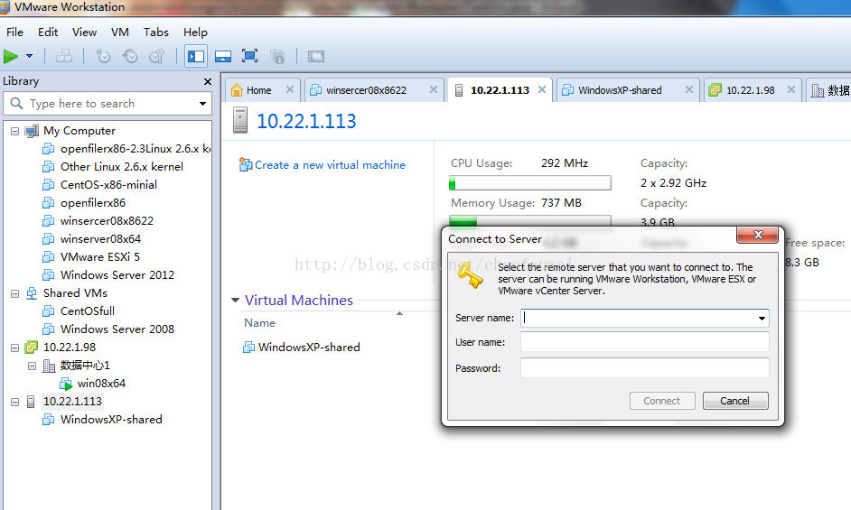Viewport: 851px width, 510px height.
Task: Click the take snapshot toolbar icon
Action: point(103,56)
